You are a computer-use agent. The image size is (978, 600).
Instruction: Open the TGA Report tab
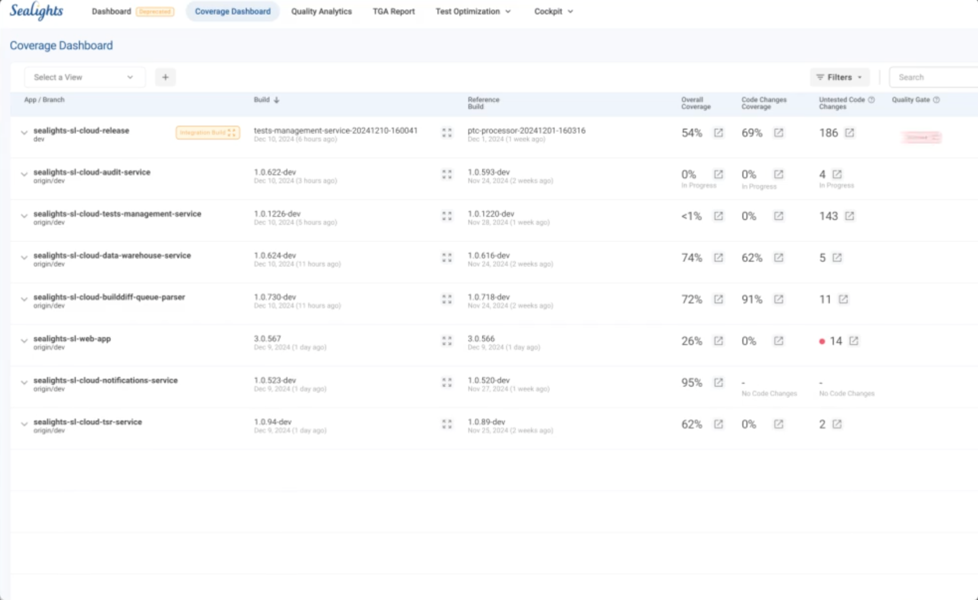pyautogui.click(x=393, y=11)
